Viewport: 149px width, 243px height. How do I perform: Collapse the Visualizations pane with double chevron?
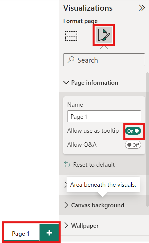point(142,8)
